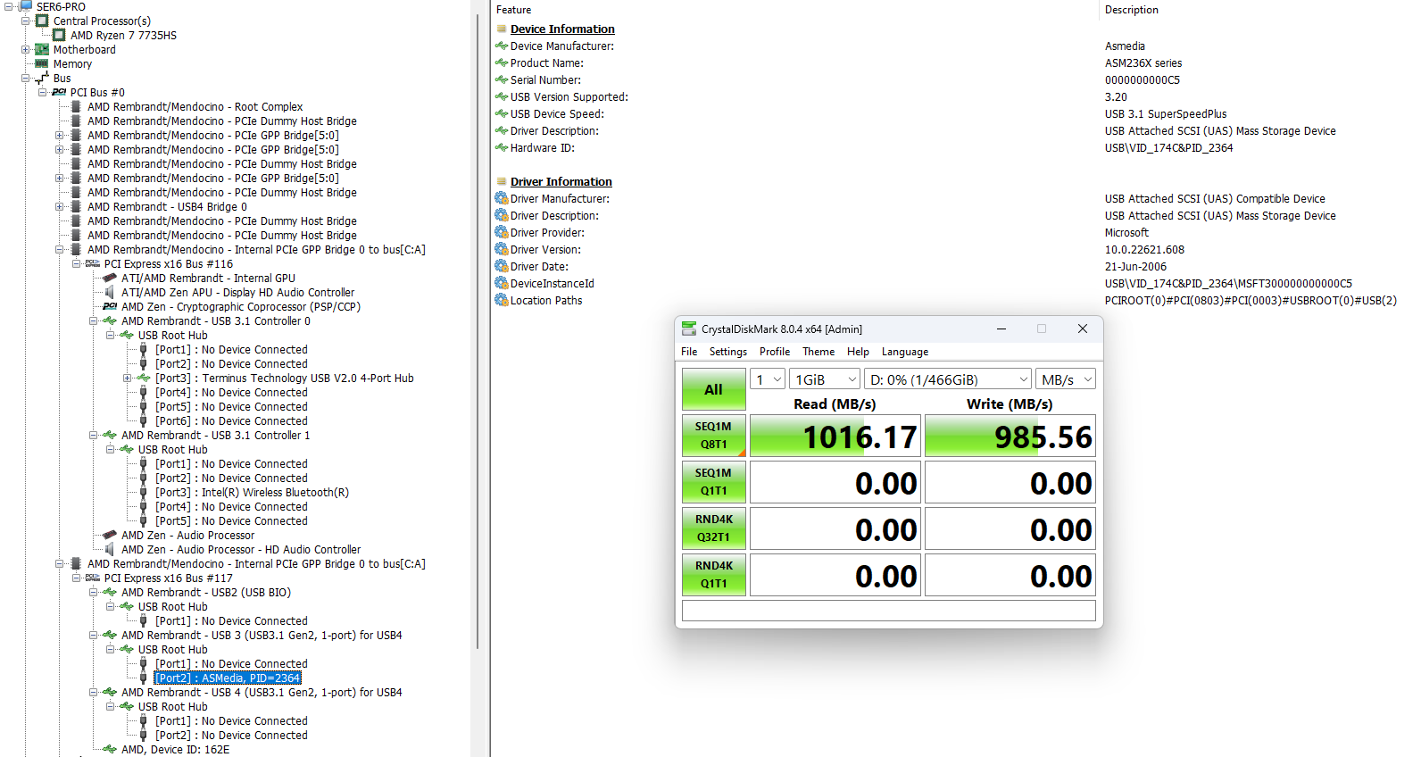Viewport: 1421px width, 757px height.
Task: Run all benchmarks with the All button
Action: 714,389
